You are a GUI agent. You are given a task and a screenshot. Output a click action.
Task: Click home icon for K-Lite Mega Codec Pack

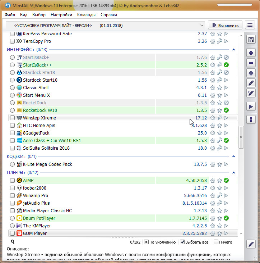(x=213, y=164)
